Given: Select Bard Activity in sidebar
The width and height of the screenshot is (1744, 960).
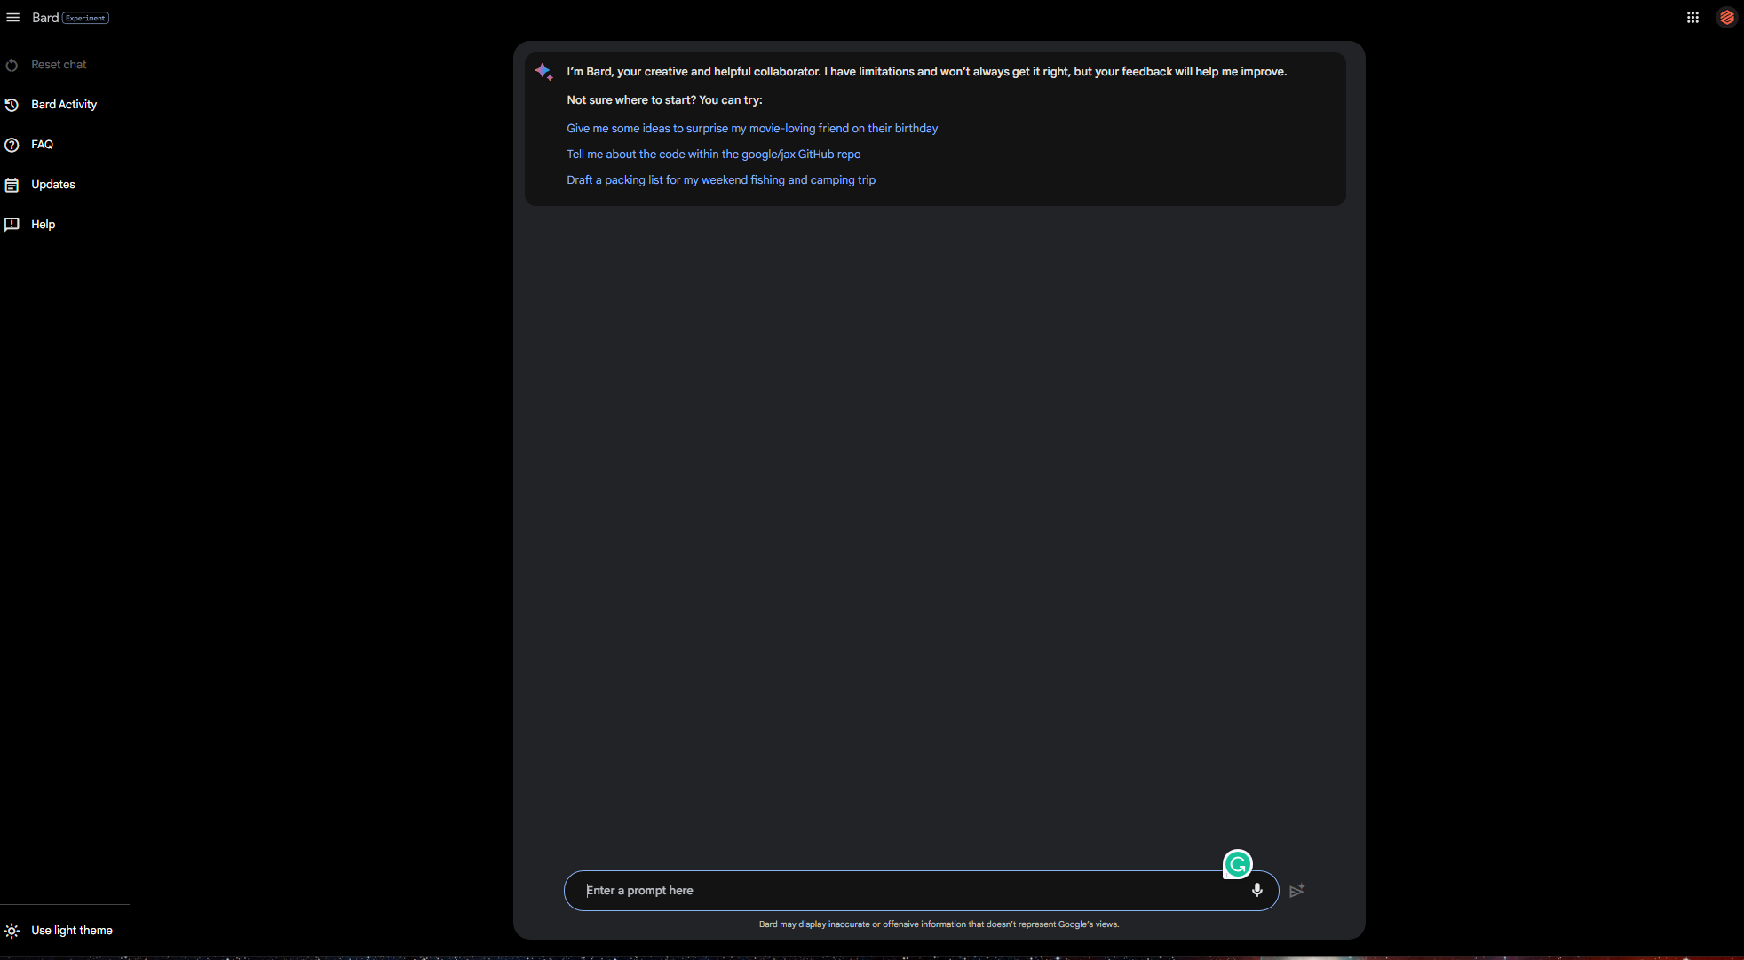Looking at the screenshot, I should pos(64,105).
